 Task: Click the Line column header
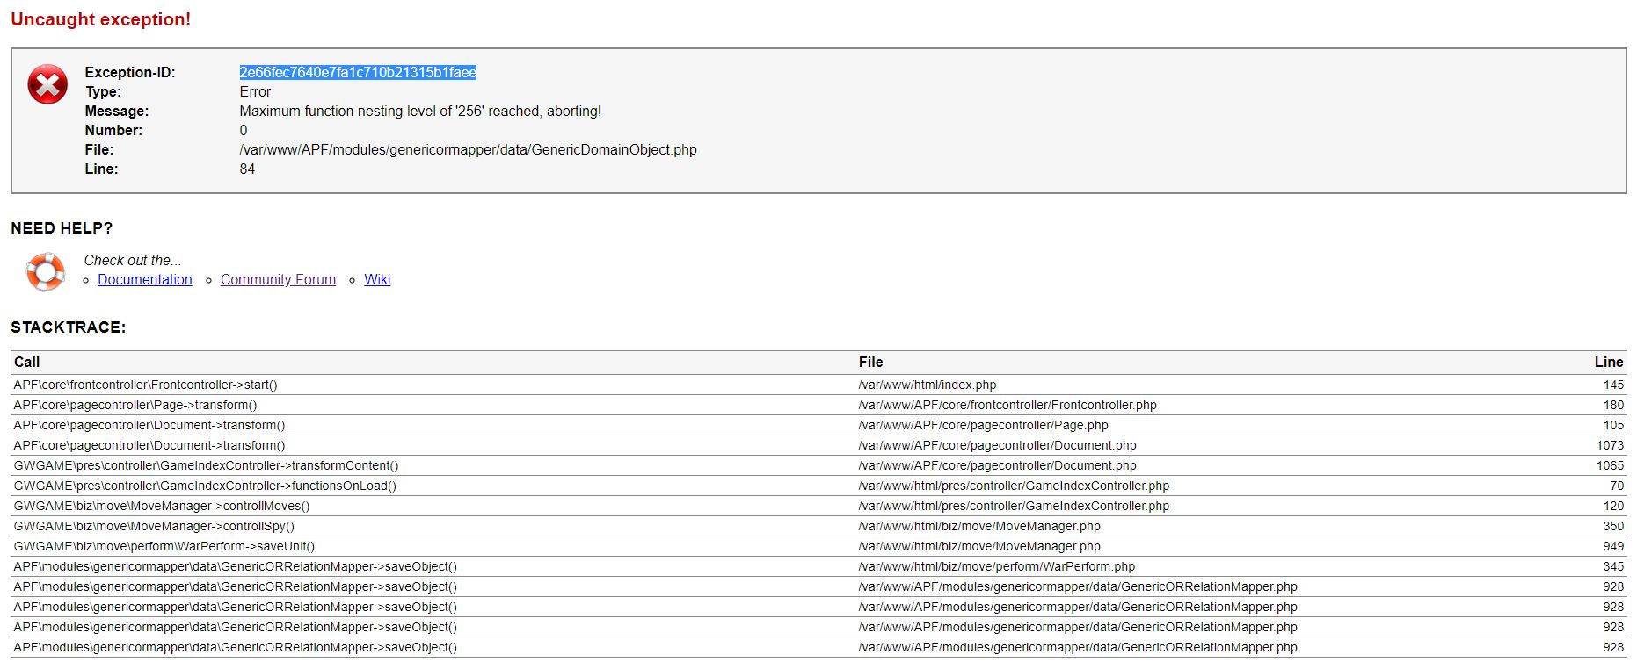coord(1608,362)
